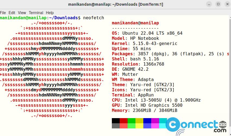This screenshot has height=136, width=231.
Task: Click the light blue color block
Action: click(x=147, y=126)
